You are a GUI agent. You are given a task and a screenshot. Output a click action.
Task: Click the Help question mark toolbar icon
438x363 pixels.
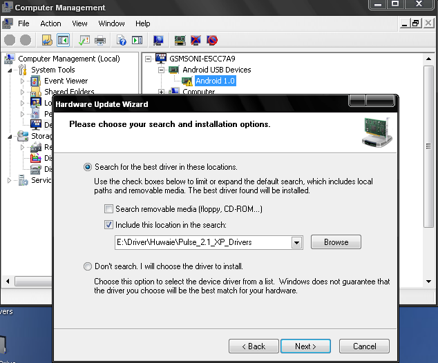[x=120, y=41]
